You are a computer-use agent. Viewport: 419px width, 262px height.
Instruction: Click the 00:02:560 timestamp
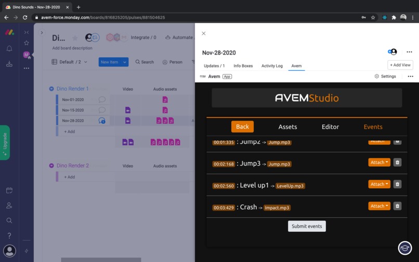click(224, 186)
